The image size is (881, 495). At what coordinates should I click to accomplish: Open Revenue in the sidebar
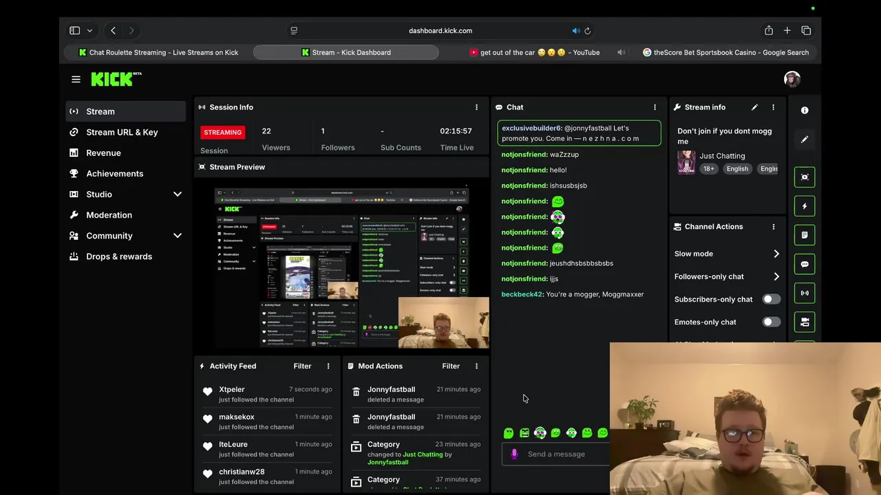(126, 153)
